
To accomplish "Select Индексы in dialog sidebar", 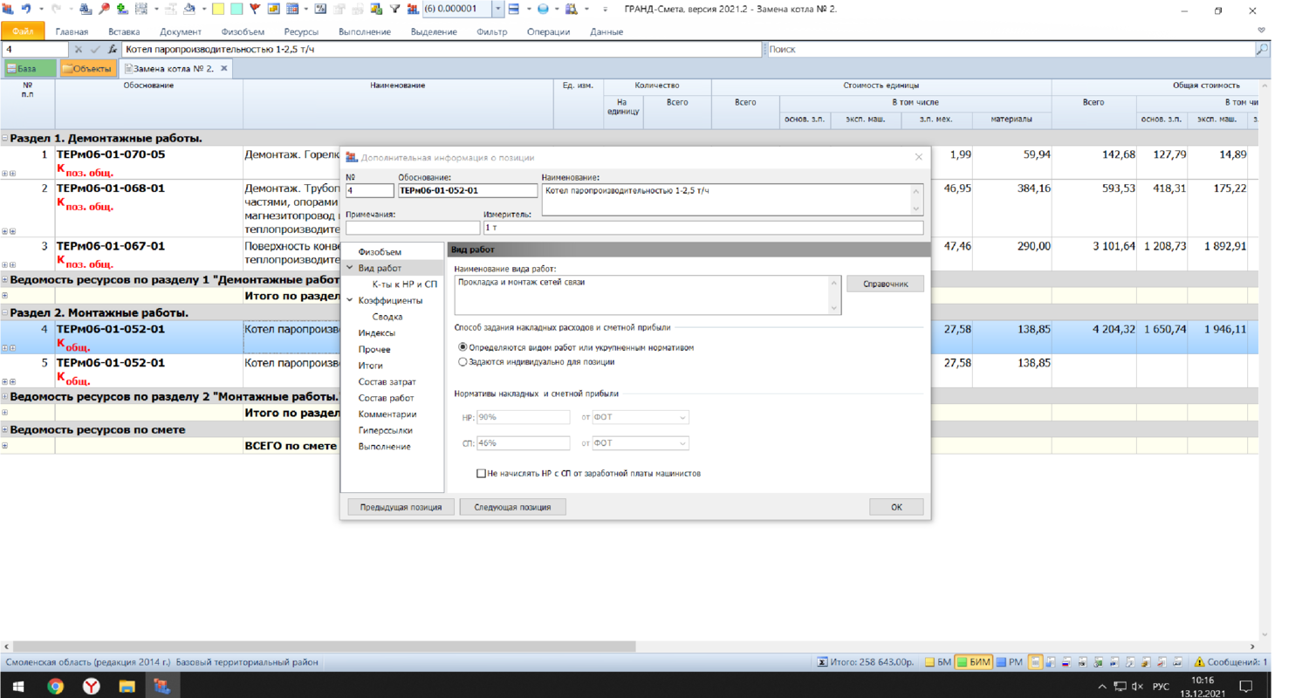I will (x=376, y=333).
